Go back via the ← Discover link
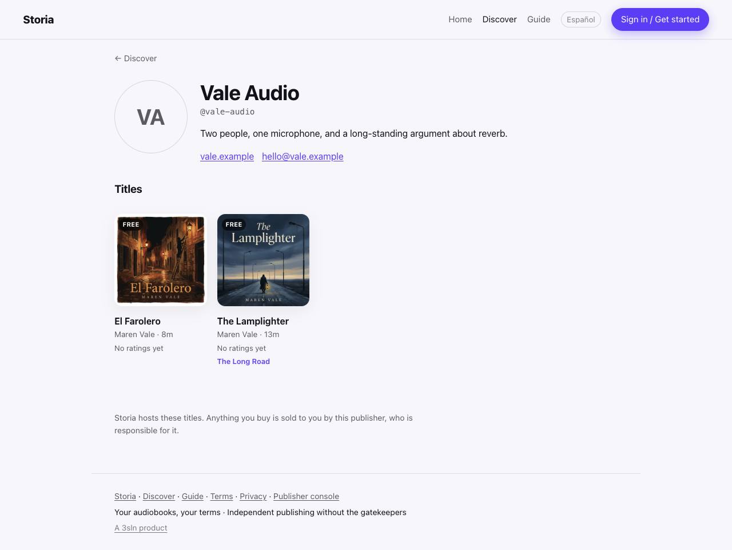Viewport: 732px width, 550px height. click(x=136, y=58)
